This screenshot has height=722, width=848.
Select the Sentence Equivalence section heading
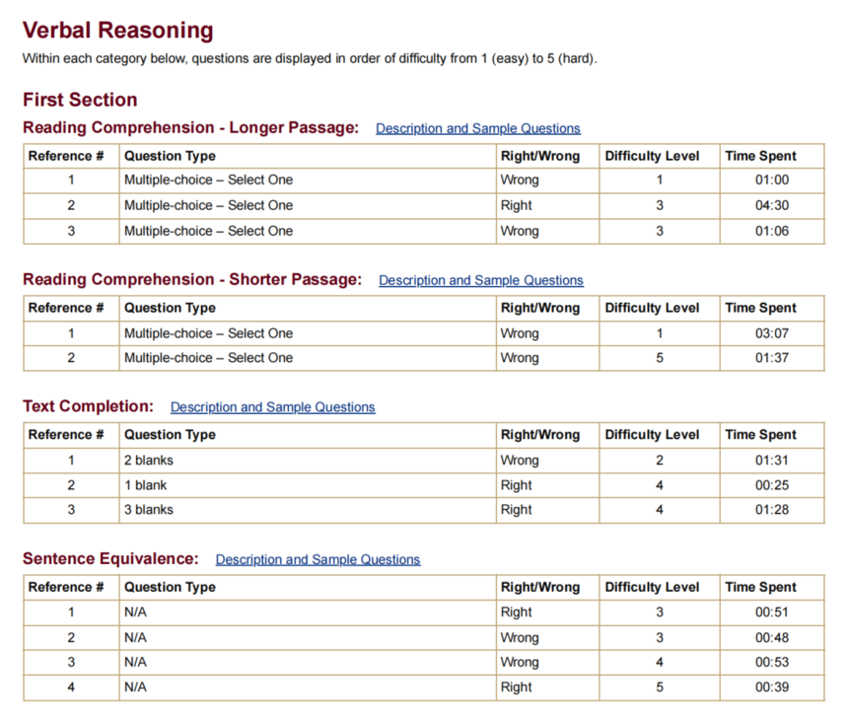(x=110, y=559)
